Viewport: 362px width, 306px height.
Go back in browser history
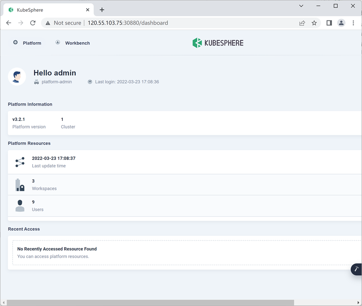point(8,23)
